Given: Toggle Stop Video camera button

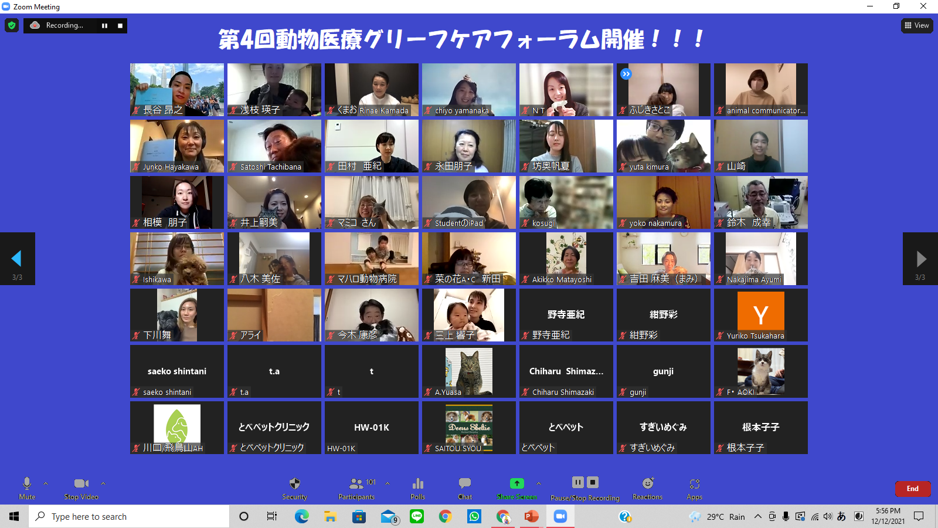Looking at the screenshot, I should 81,488.
